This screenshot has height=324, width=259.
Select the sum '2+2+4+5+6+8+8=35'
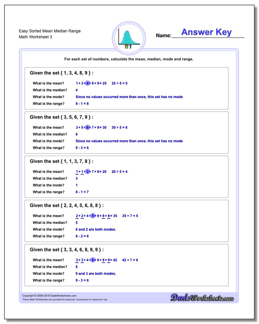click(x=96, y=216)
